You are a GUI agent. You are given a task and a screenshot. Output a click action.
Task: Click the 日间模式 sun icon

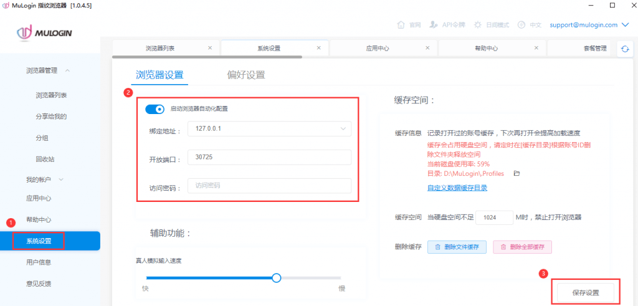pyautogui.click(x=477, y=25)
